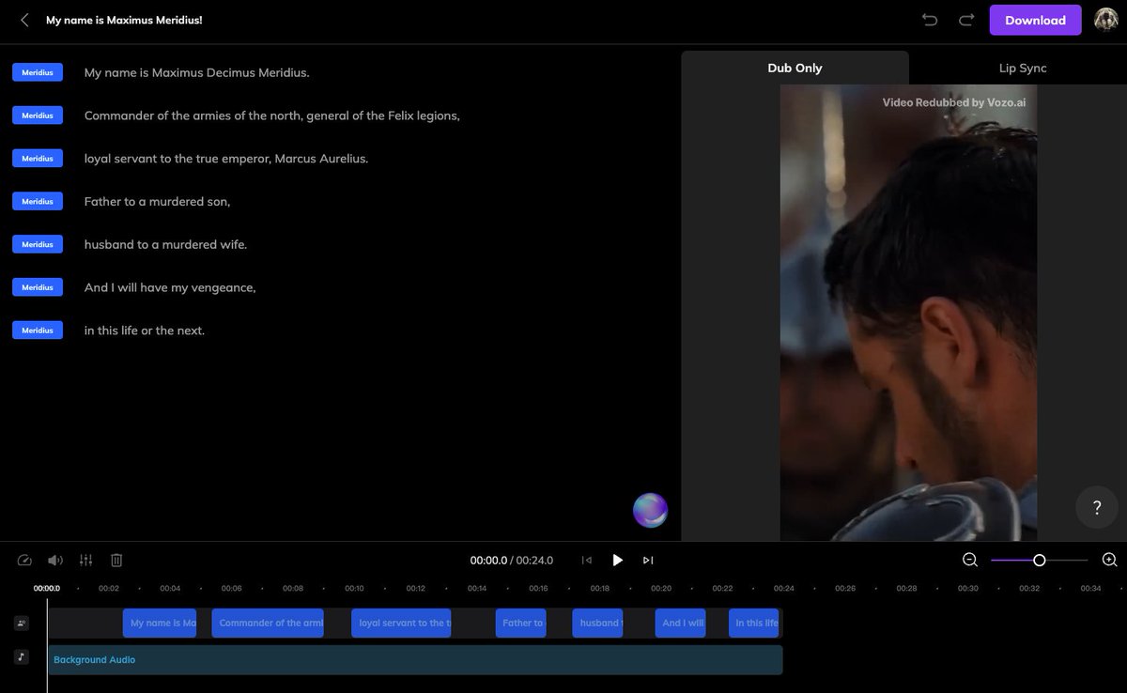Zoom out the timeline
The height and width of the screenshot is (693, 1127).
pyautogui.click(x=970, y=560)
